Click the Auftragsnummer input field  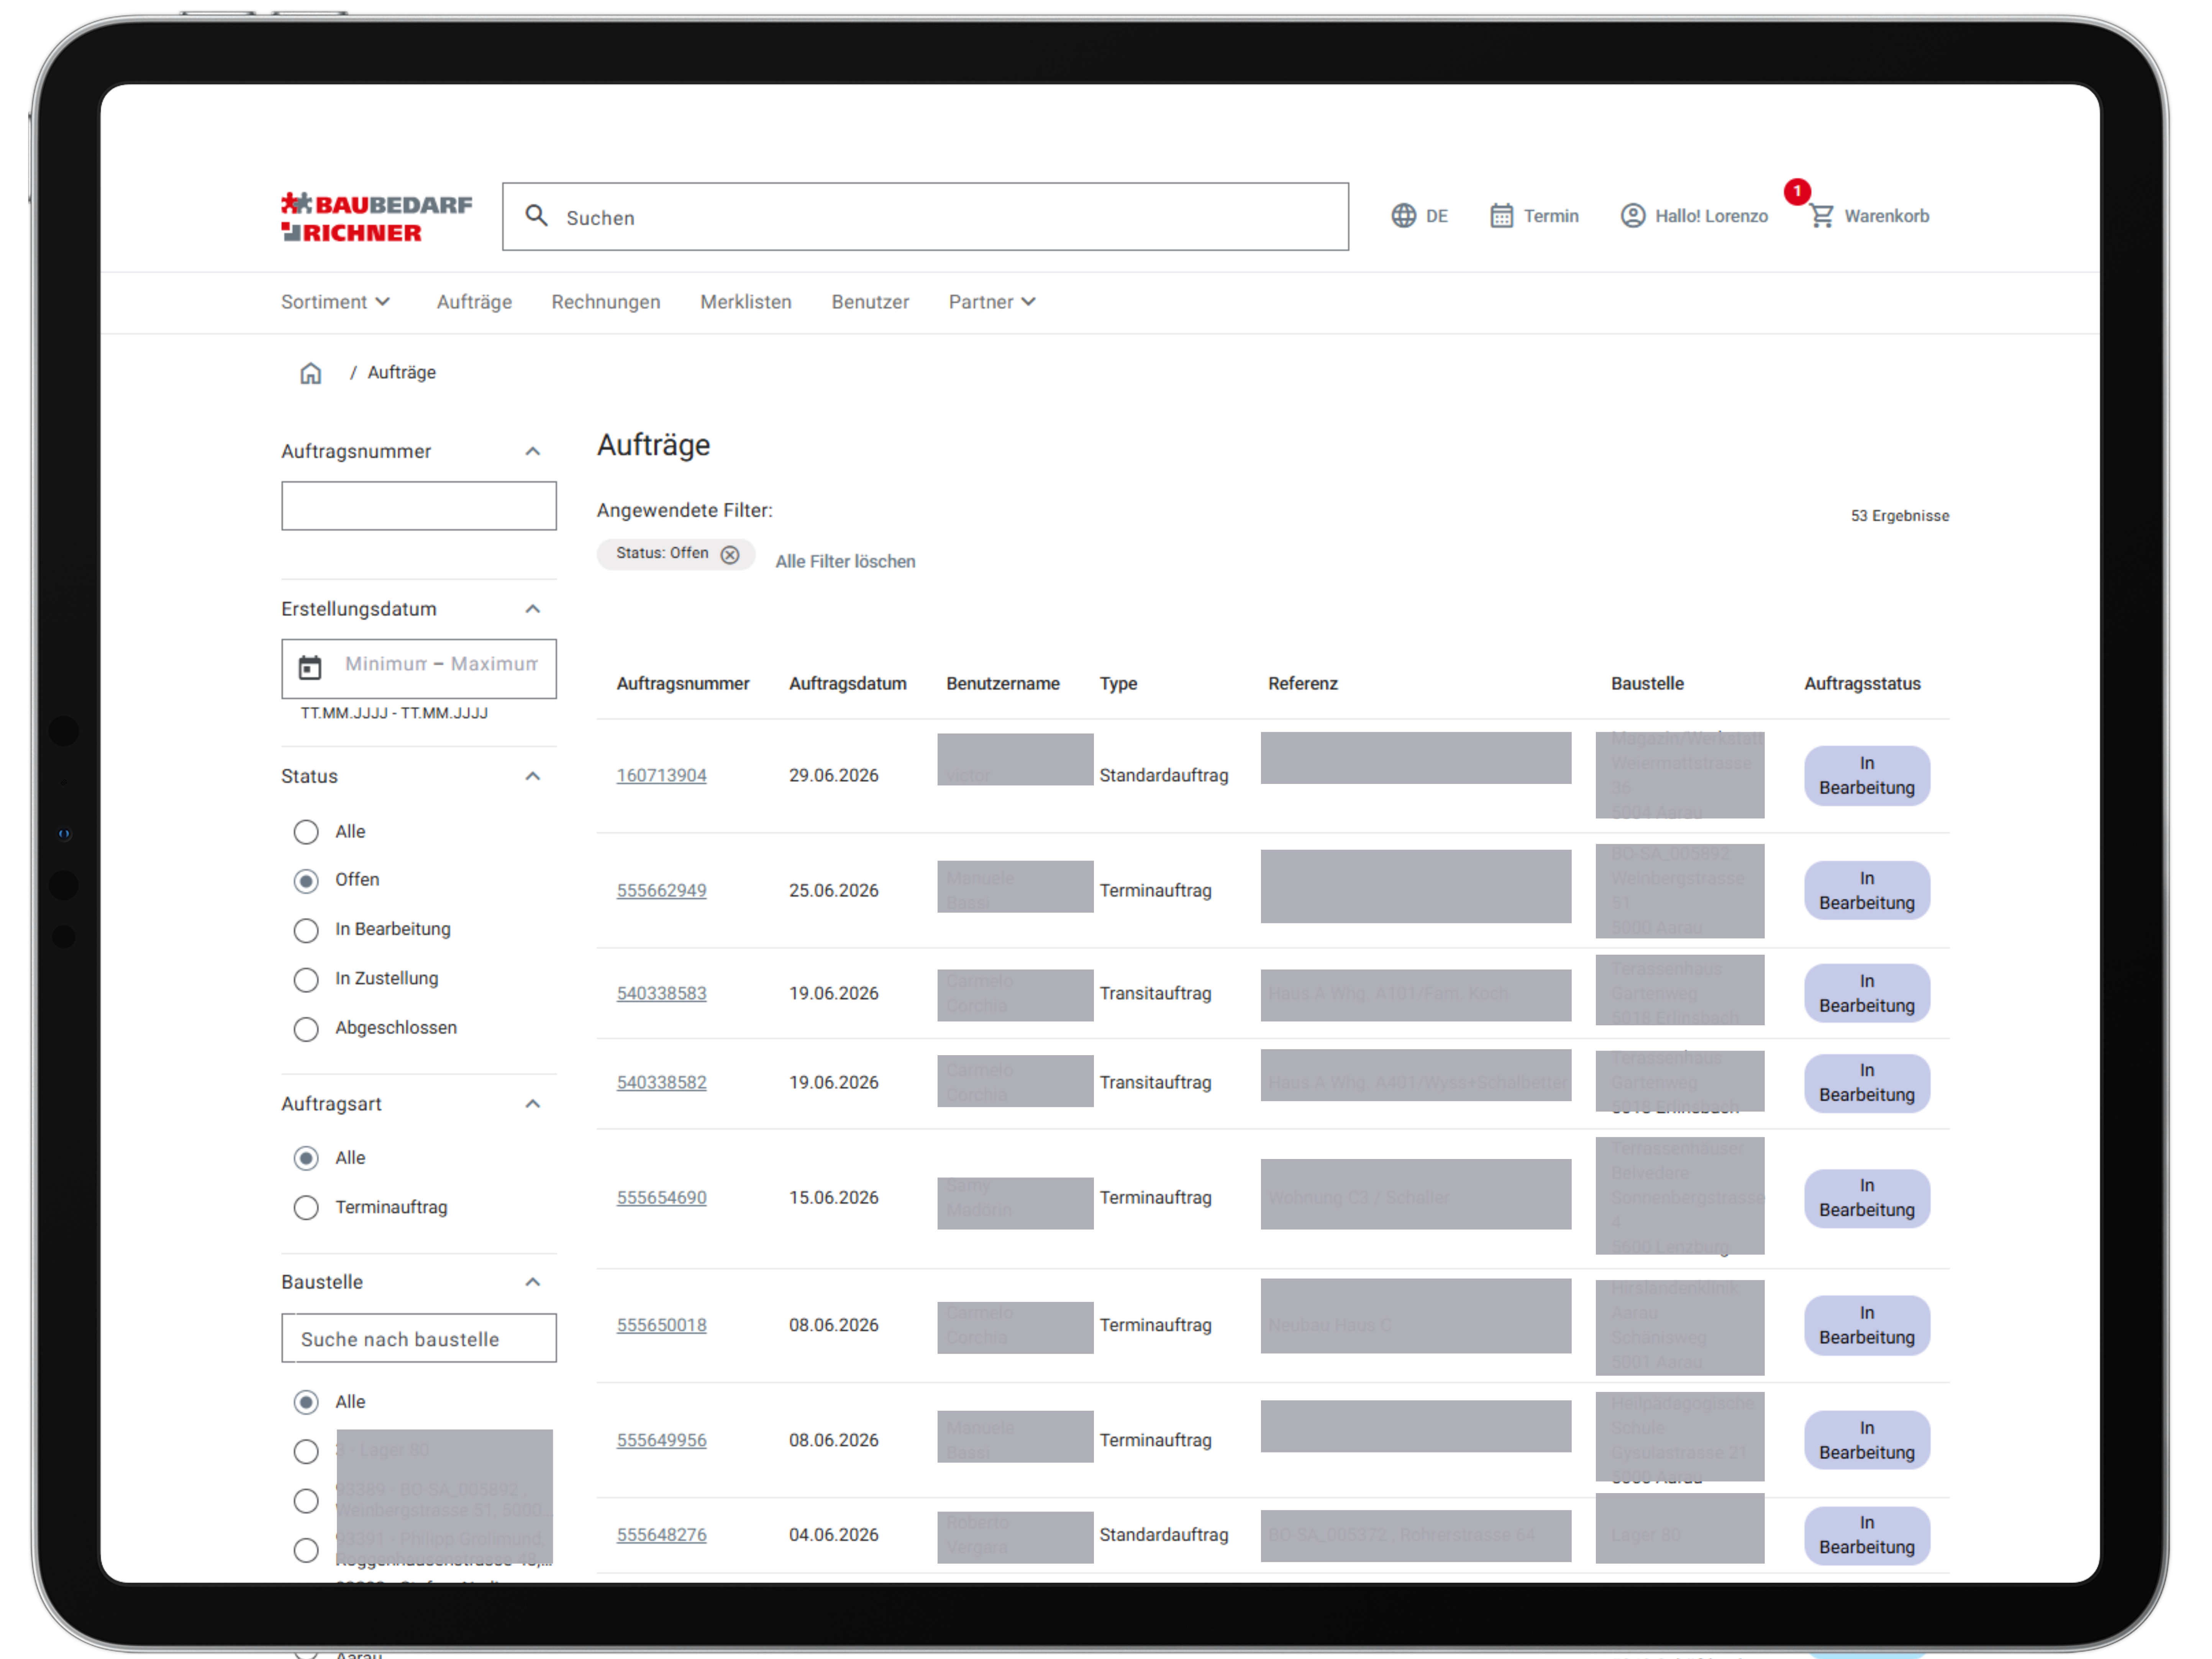pos(419,506)
